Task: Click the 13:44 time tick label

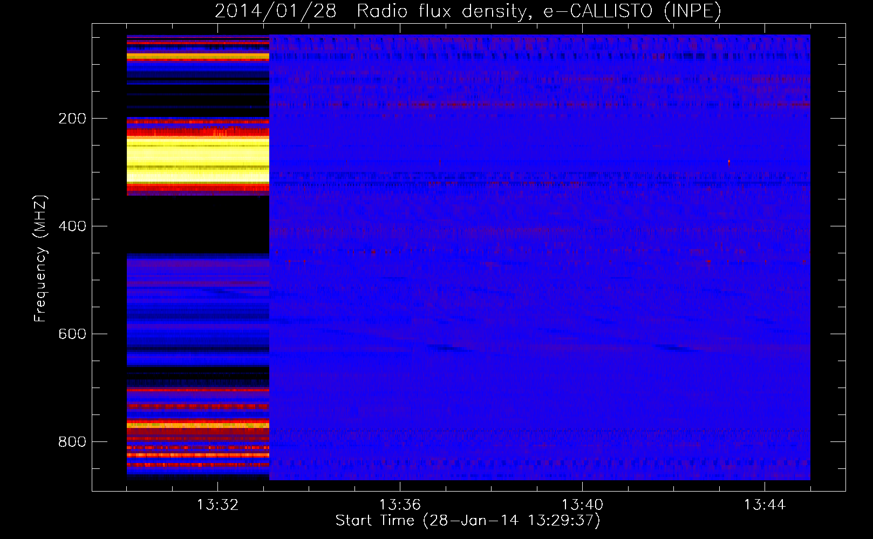Action: (765, 505)
